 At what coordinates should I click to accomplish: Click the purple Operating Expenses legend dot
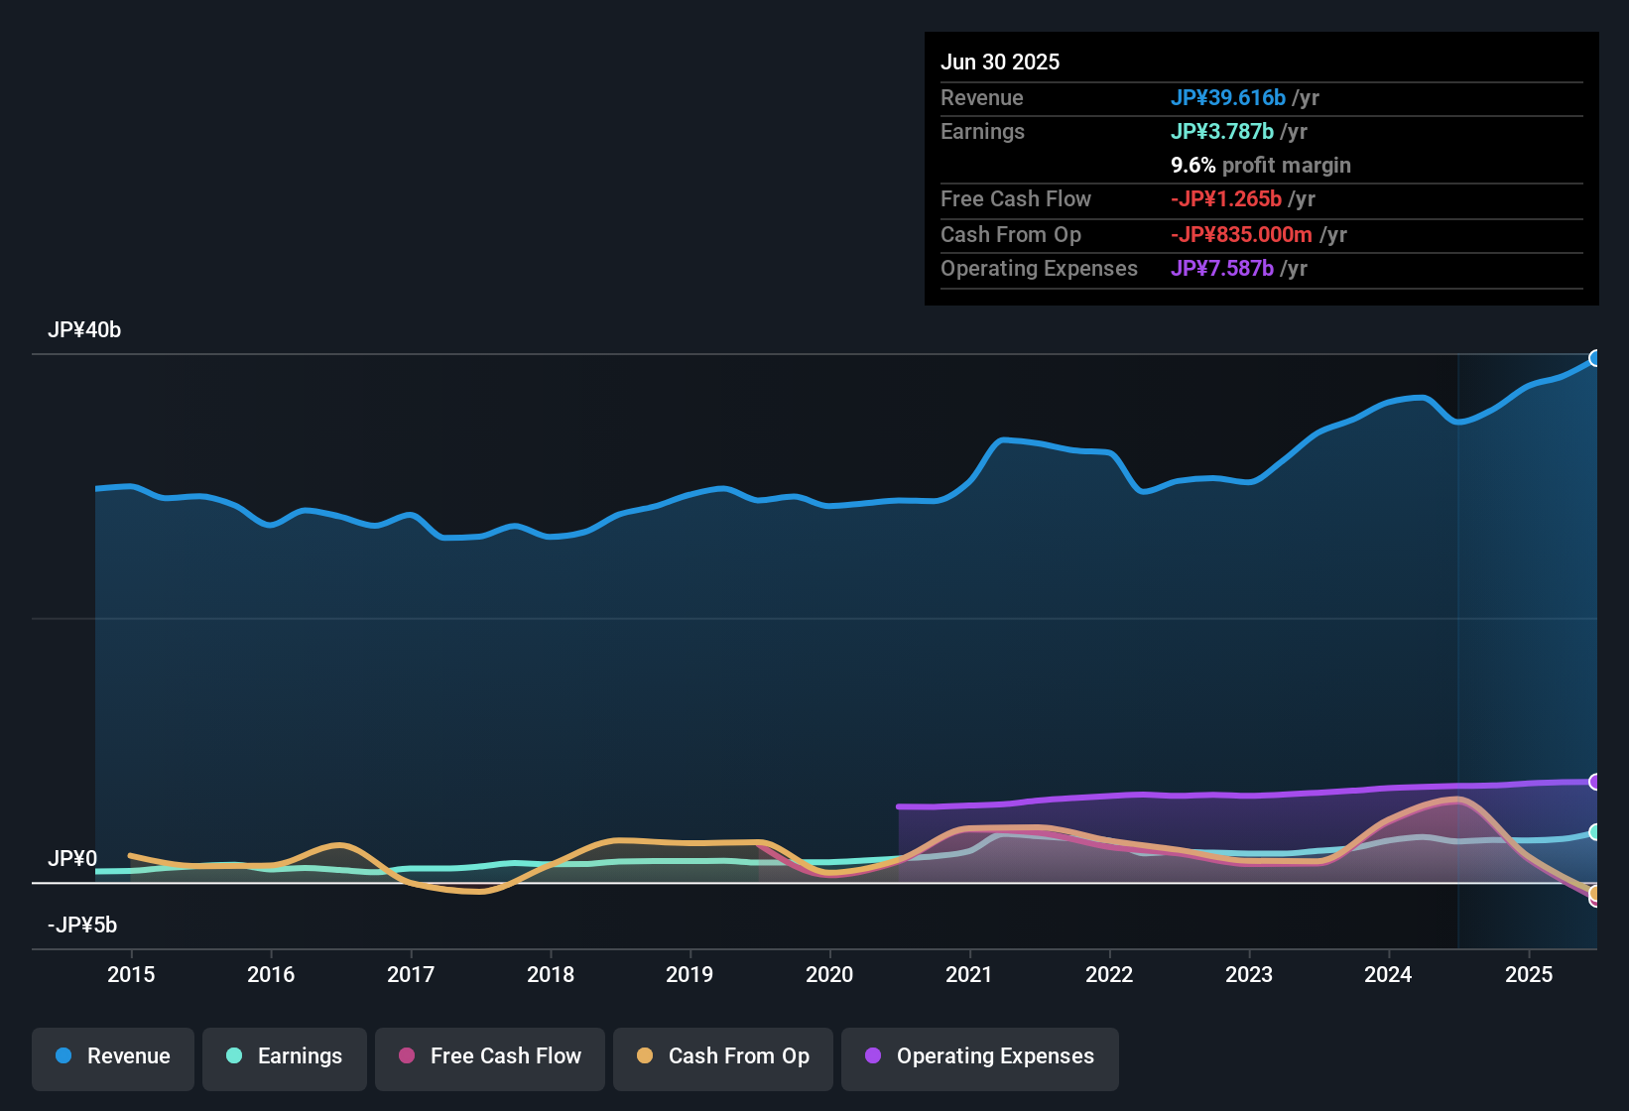(x=873, y=1056)
